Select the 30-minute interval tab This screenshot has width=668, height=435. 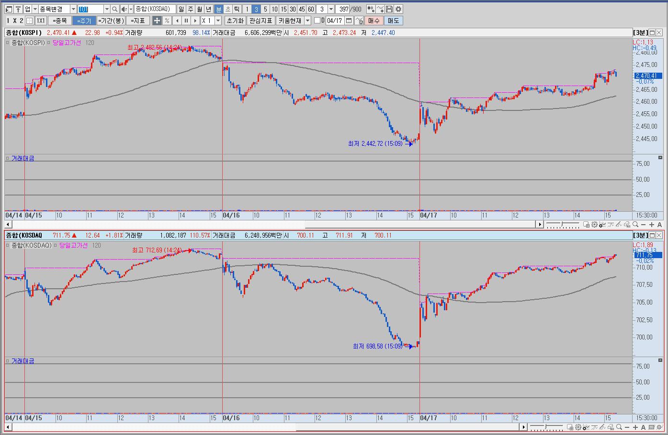293,9
